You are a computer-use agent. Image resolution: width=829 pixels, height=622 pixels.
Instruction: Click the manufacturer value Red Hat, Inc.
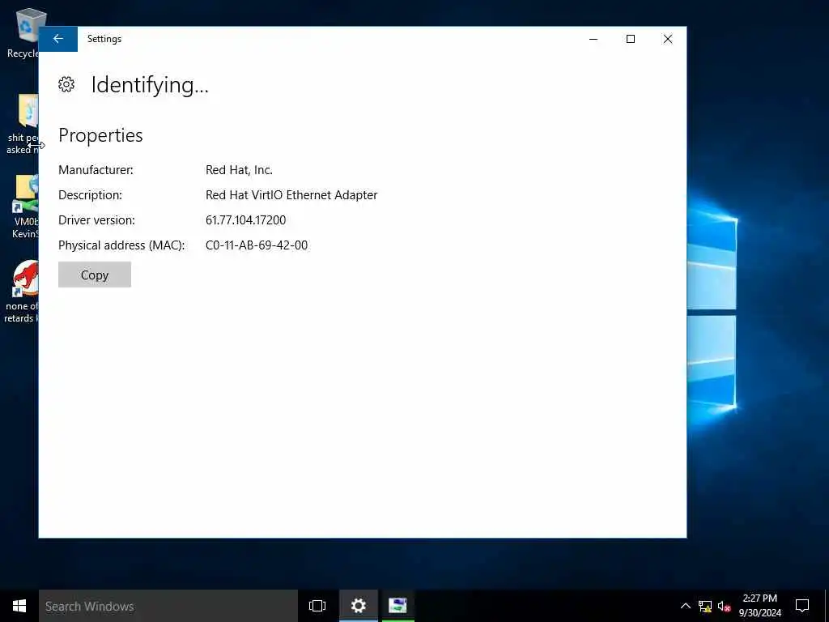pyautogui.click(x=239, y=170)
